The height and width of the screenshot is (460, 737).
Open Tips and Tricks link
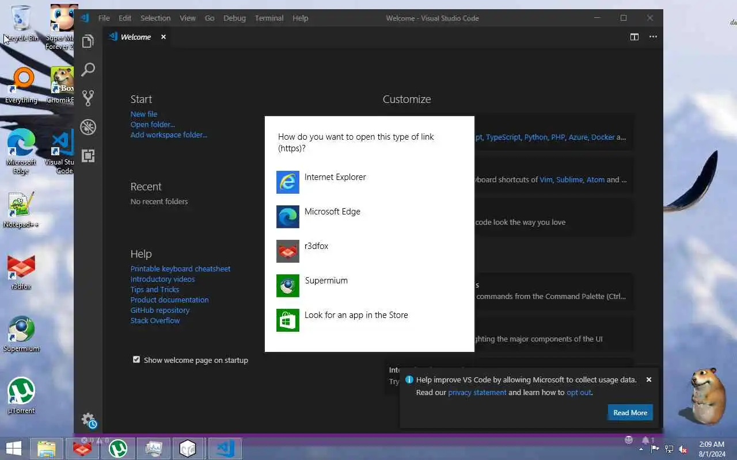(154, 289)
